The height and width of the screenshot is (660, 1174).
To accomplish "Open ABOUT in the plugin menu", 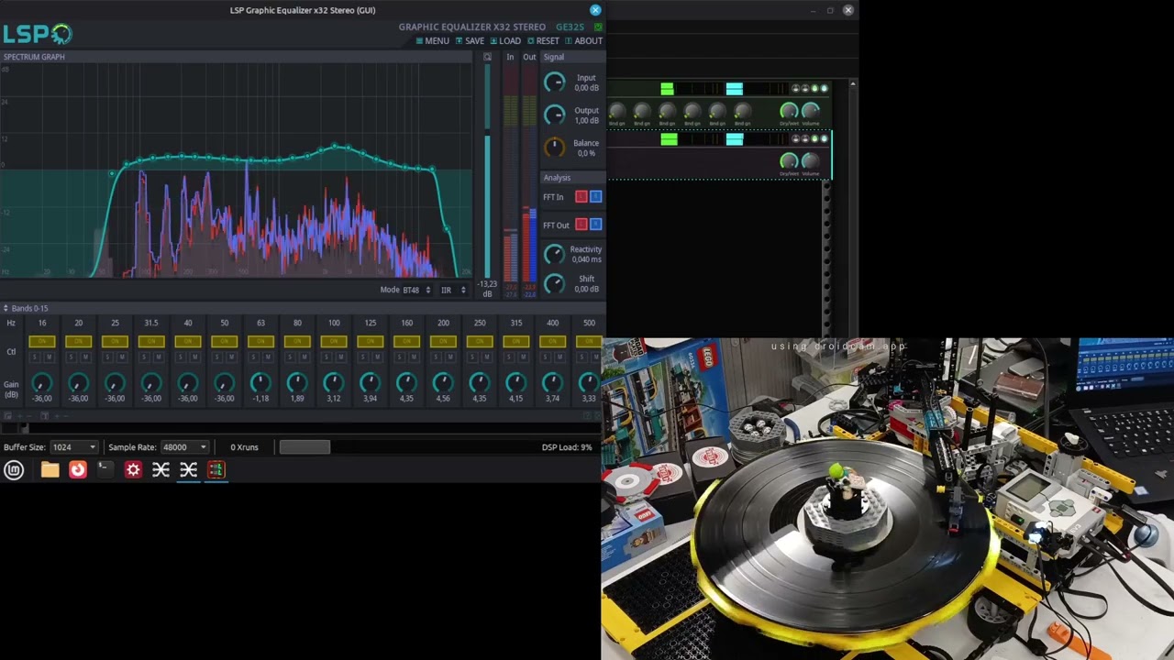I will pyautogui.click(x=583, y=41).
